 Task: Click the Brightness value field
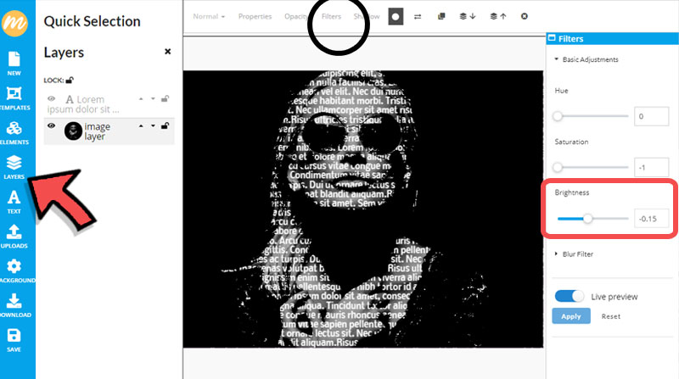[x=651, y=219]
